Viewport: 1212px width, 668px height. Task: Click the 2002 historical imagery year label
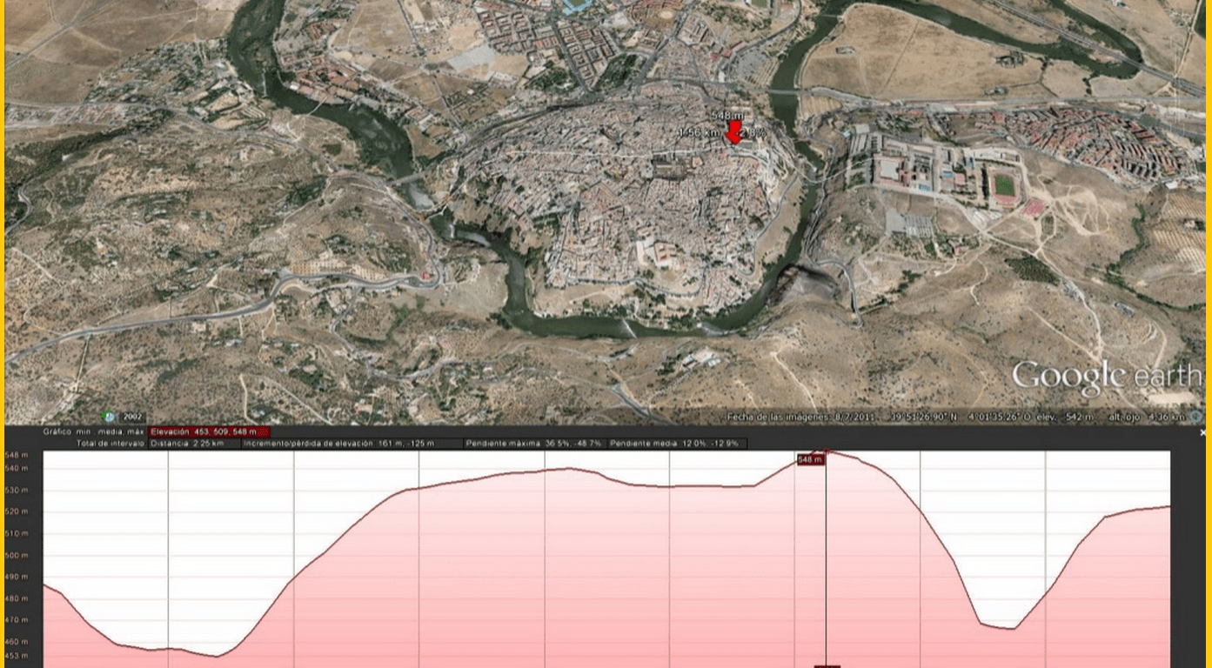tap(132, 417)
